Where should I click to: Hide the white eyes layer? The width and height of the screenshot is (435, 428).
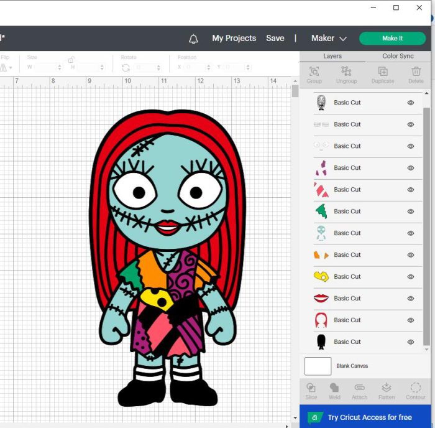(x=411, y=146)
